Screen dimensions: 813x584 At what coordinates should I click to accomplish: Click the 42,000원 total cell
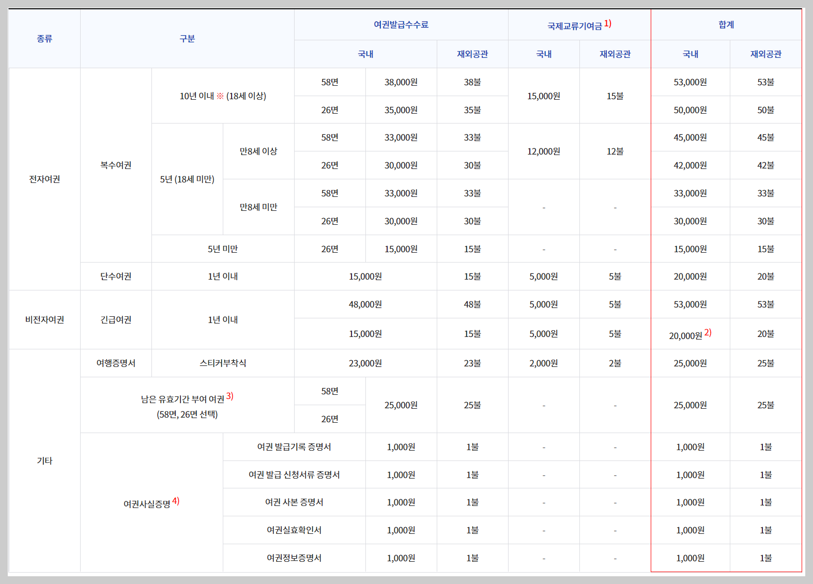pyautogui.click(x=691, y=165)
